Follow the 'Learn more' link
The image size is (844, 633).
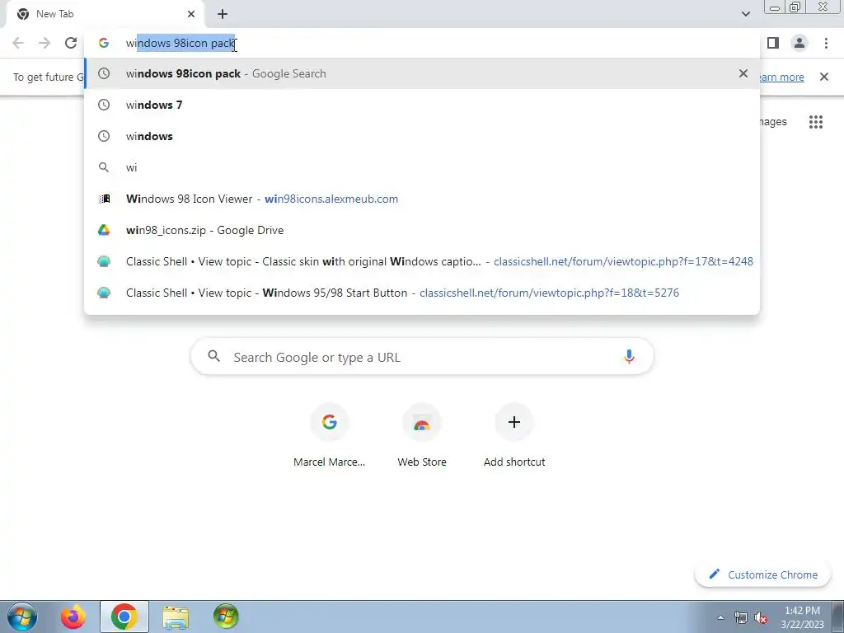point(782,77)
